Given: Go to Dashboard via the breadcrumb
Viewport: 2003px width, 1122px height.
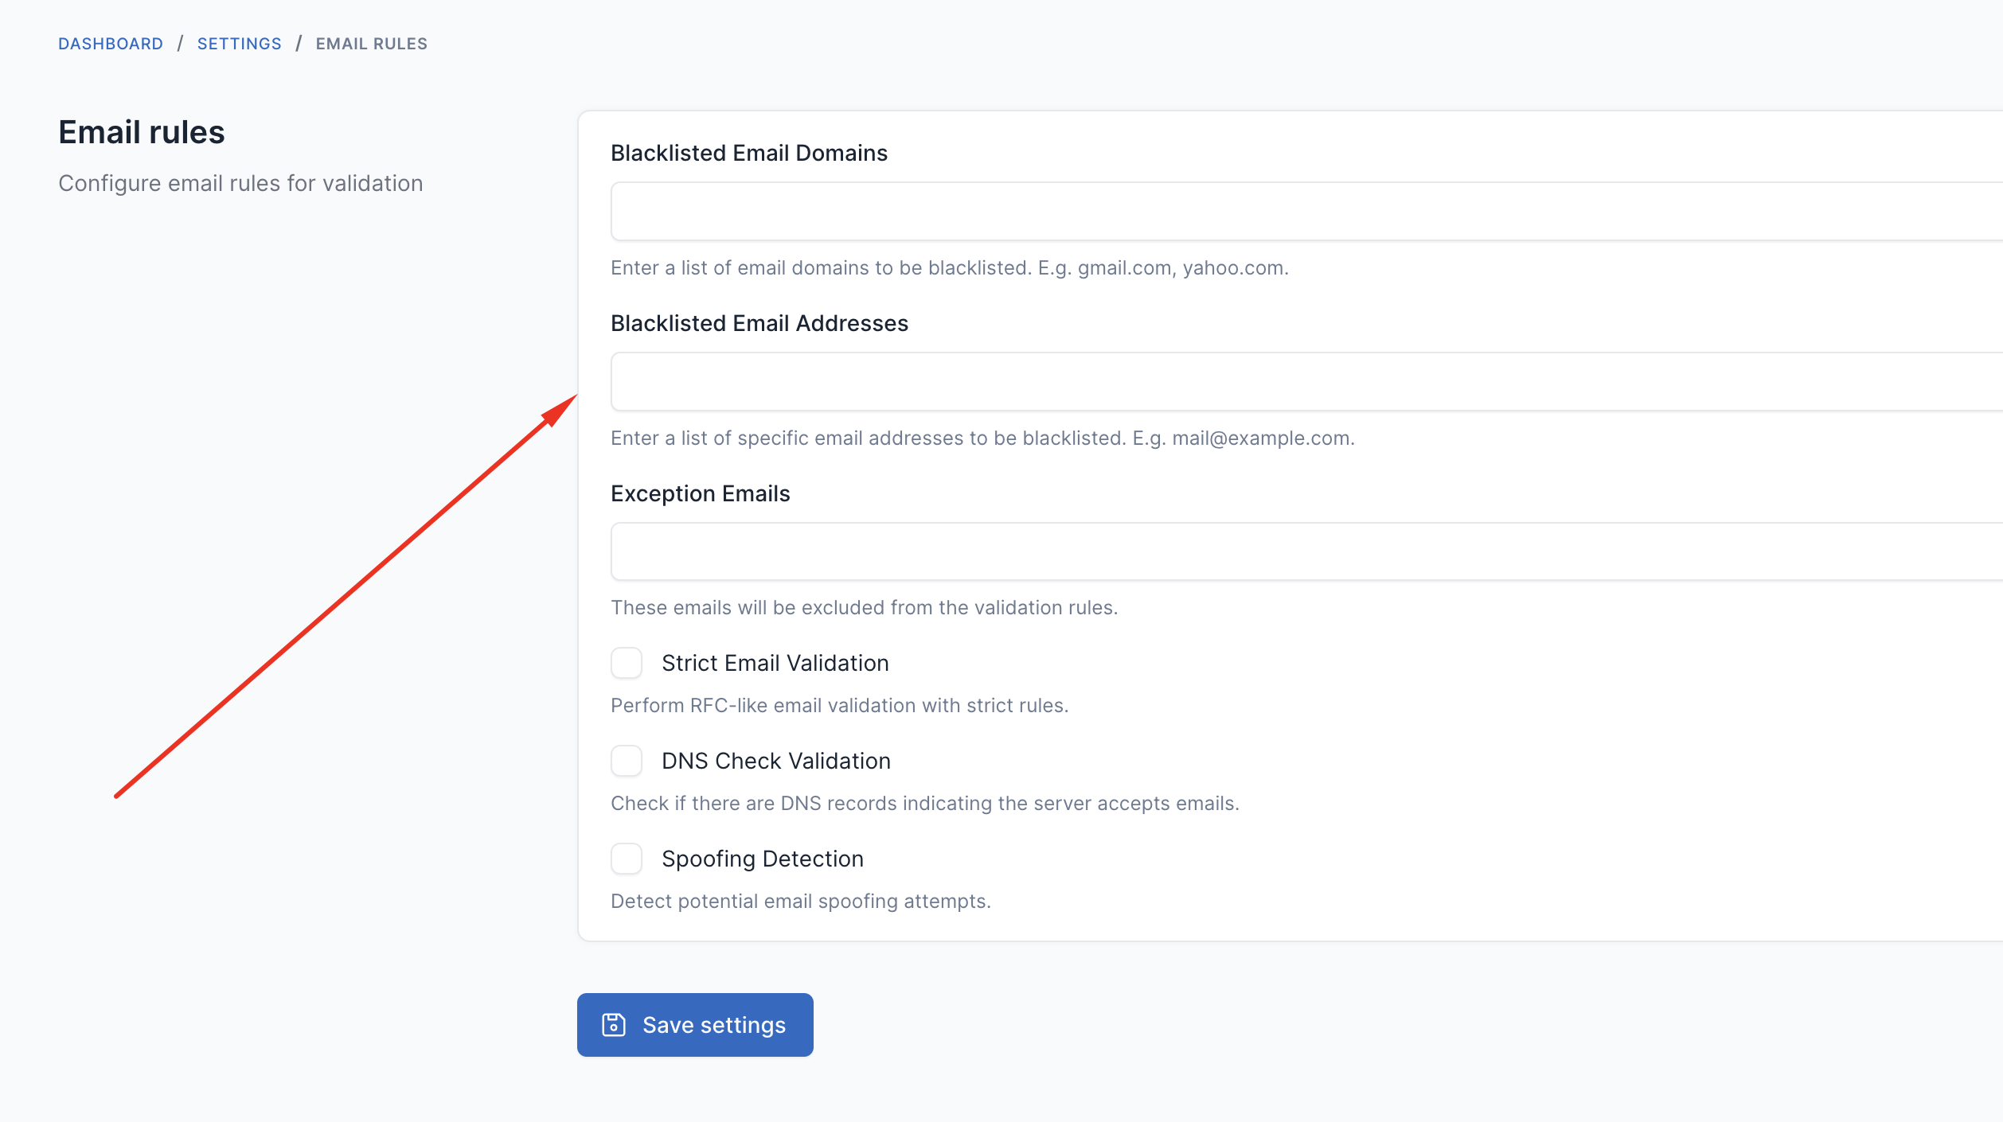Looking at the screenshot, I should (x=111, y=44).
